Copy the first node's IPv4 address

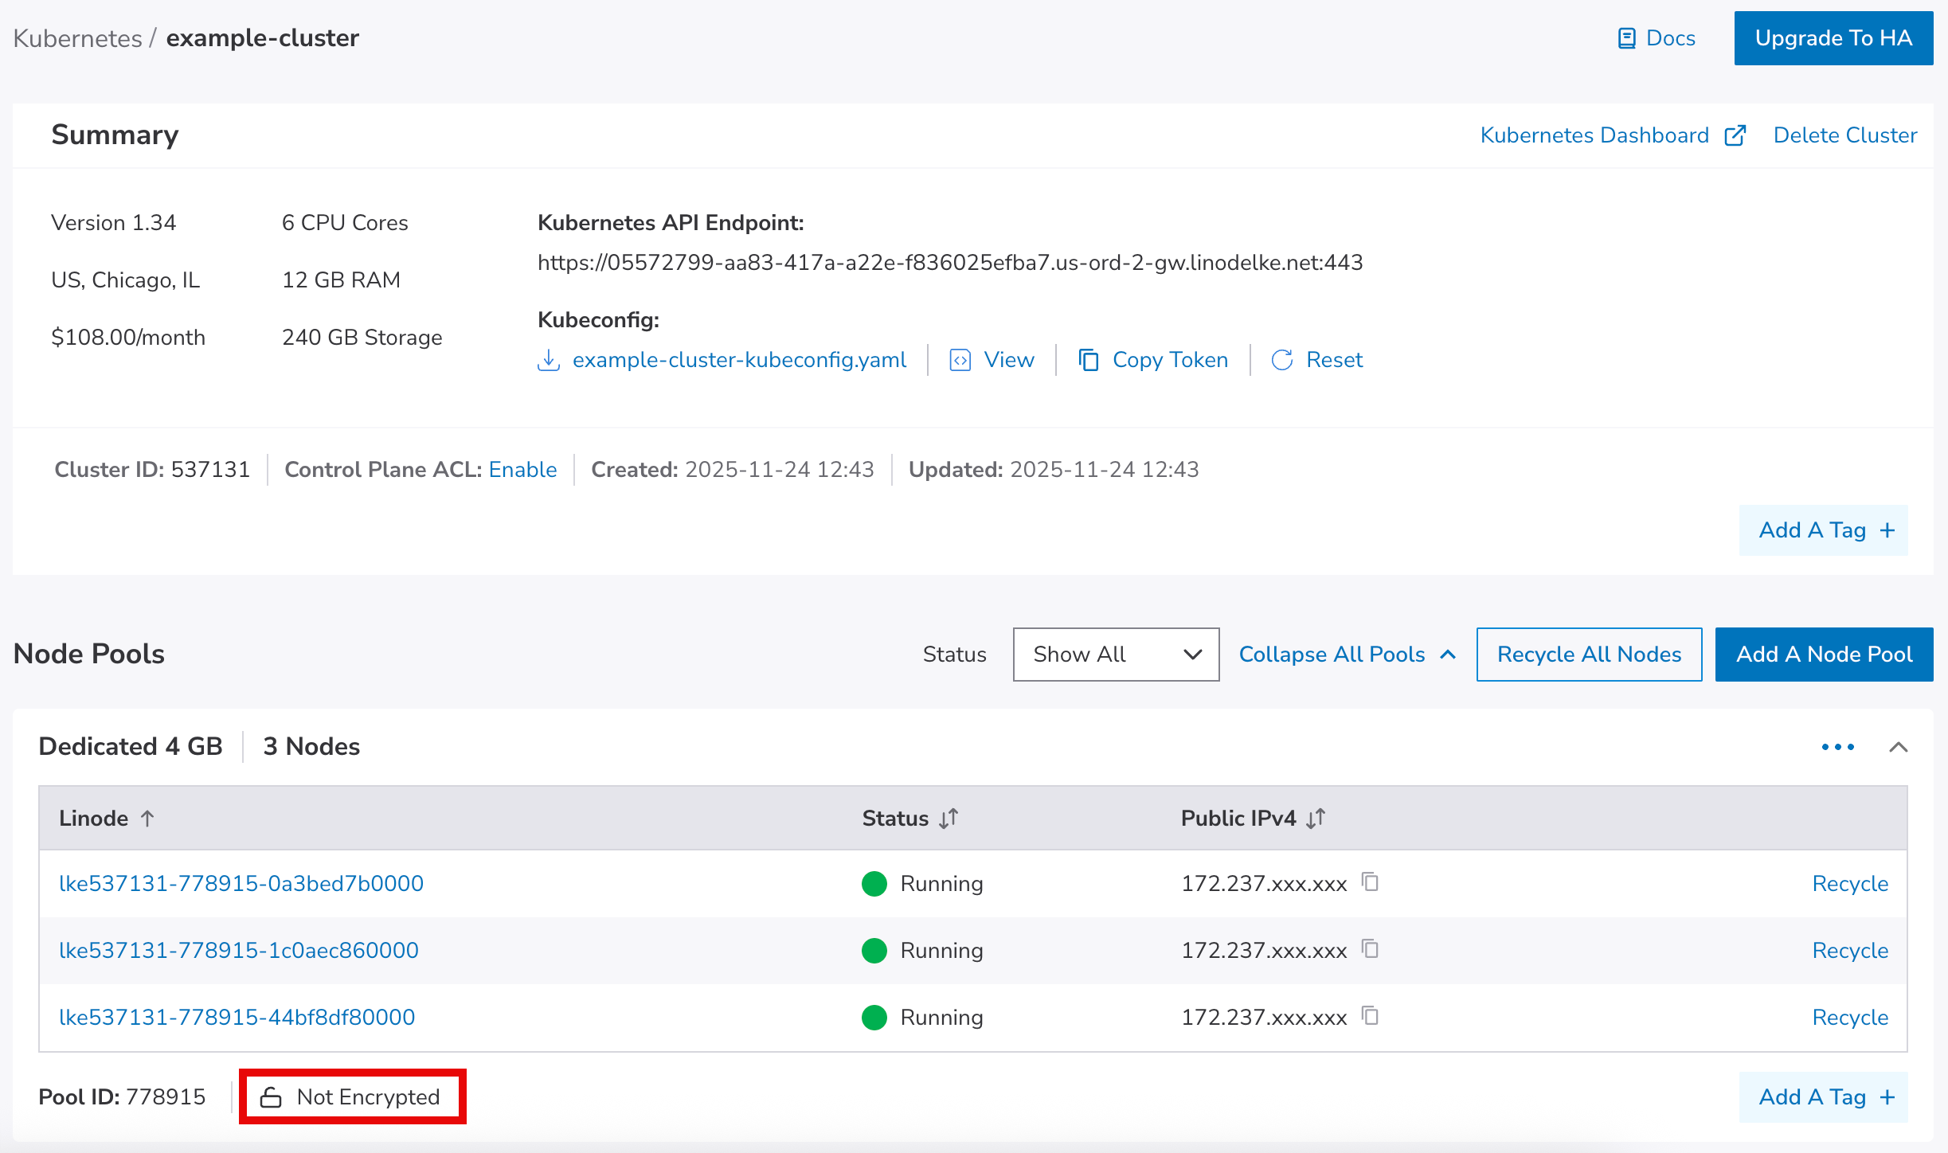1370,882
